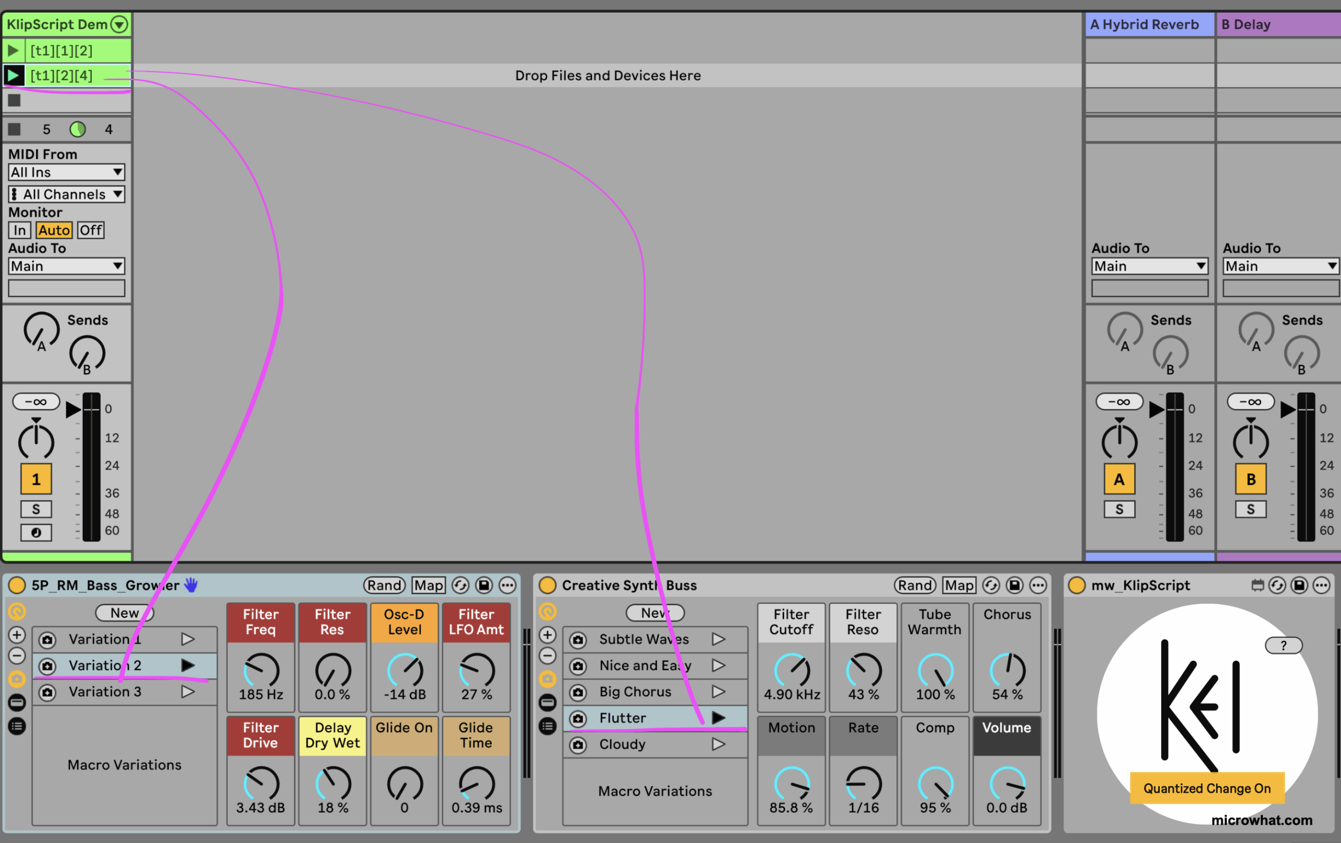Viewport: 1341px width, 843px height.
Task: Click Map button on Creative Synth Buss
Action: pos(959,585)
